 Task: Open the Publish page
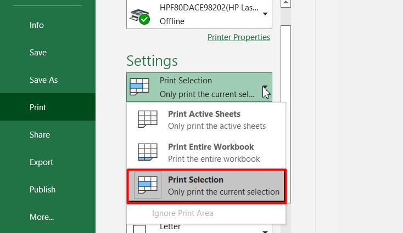pos(42,189)
